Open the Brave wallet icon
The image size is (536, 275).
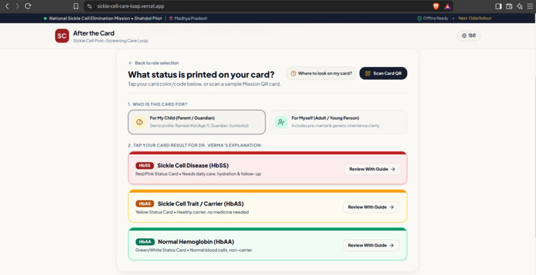point(509,6)
